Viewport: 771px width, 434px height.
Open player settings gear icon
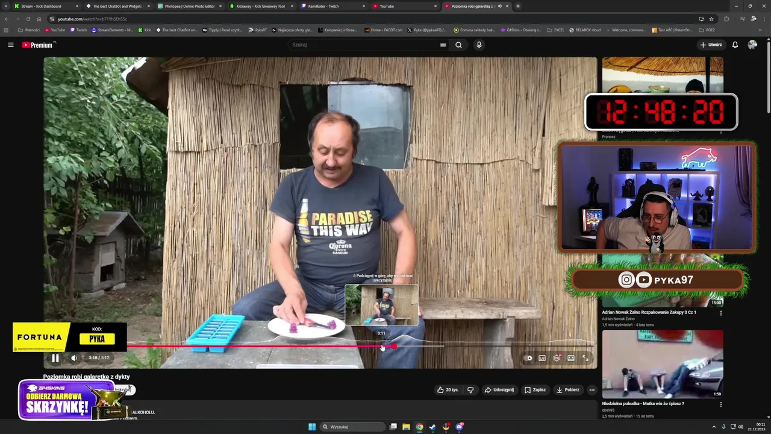[x=557, y=358]
